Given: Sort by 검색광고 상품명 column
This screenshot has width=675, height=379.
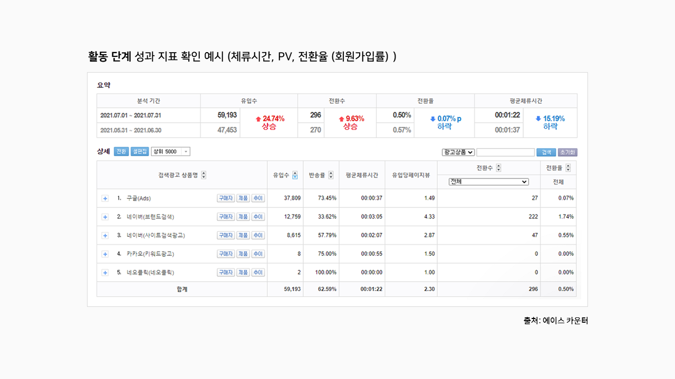Looking at the screenshot, I should (x=204, y=175).
